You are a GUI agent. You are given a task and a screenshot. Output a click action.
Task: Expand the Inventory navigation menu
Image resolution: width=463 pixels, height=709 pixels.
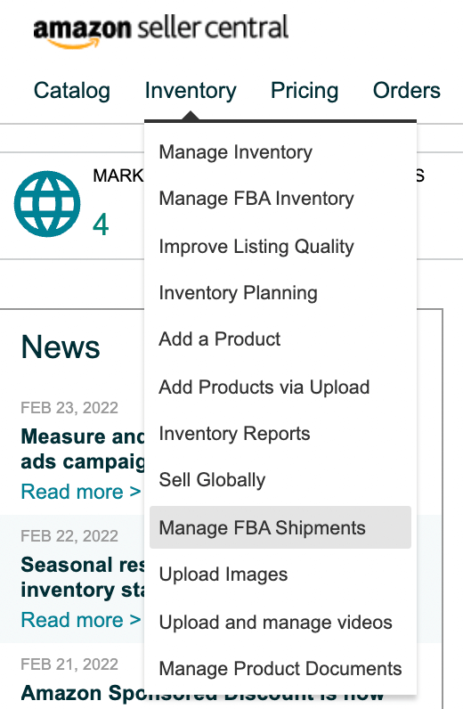pyautogui.click(x=191, y=91)
